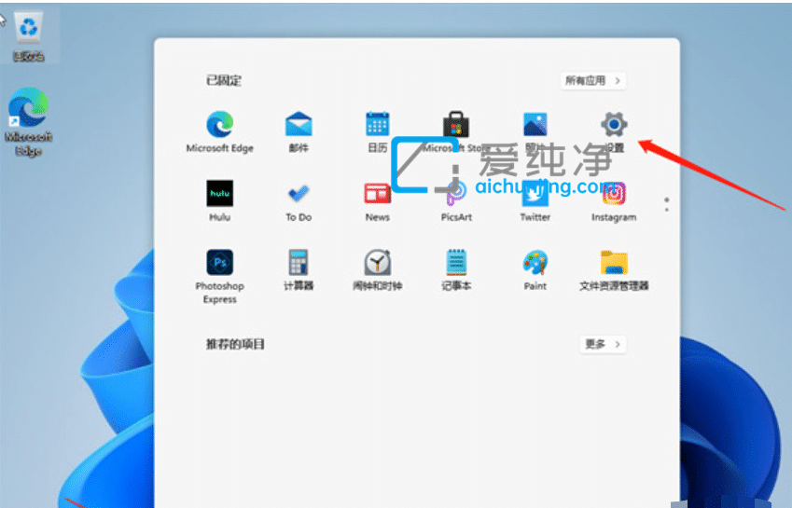Go to next pinned apps page dots

(x=667, y=204)
